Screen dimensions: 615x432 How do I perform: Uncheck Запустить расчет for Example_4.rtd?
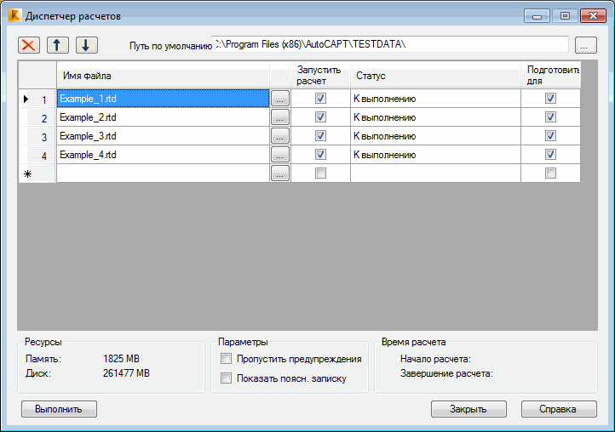(x=320, y=154)
